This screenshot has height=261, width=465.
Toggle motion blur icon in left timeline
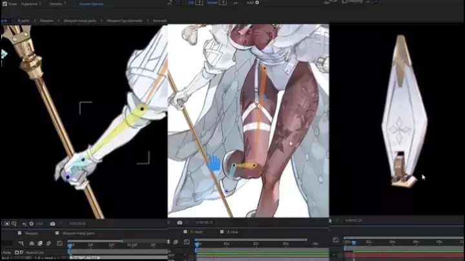click(48, 243)
